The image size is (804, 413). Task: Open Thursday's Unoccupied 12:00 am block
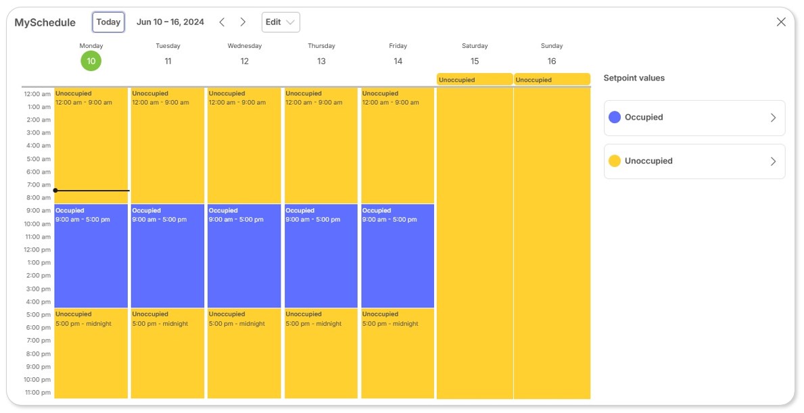pos(321,146)
